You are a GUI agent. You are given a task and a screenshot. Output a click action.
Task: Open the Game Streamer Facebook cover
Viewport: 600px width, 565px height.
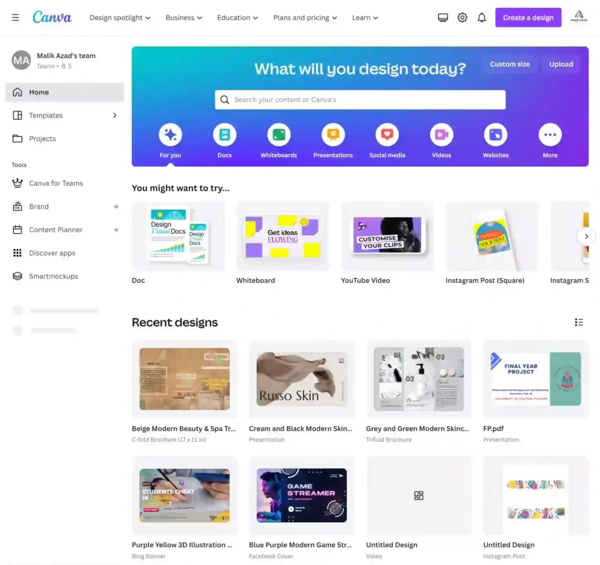pos(302,495)
